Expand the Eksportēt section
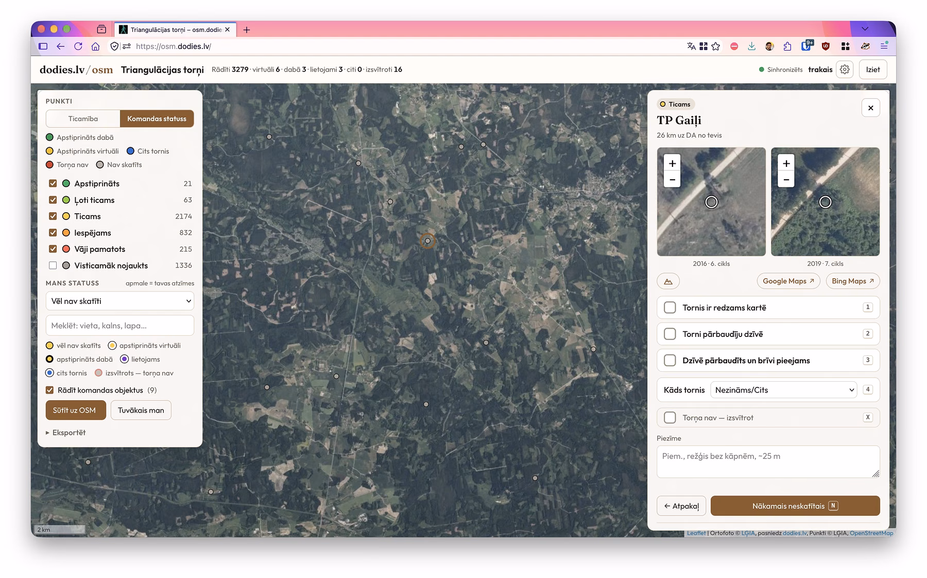 tap(66, 433)
